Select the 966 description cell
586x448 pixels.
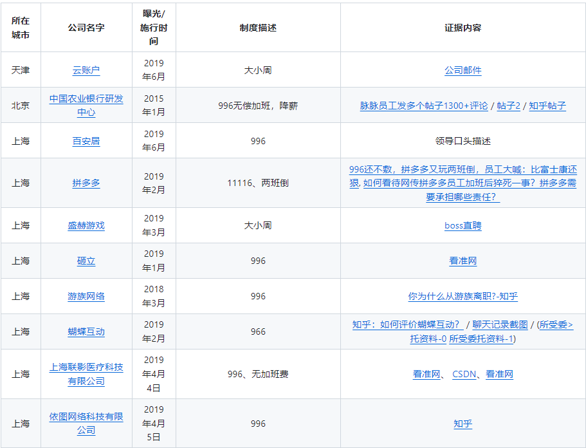pos(258,331)
